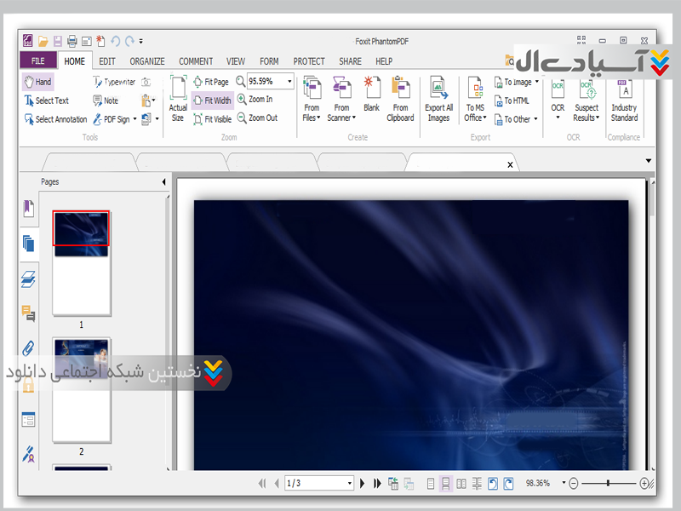Open the zoom percentage dropdown in ribbon

click(290, 82)
